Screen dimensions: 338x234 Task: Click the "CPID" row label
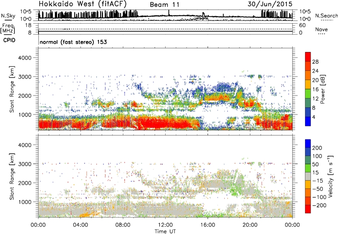point(9,40)
